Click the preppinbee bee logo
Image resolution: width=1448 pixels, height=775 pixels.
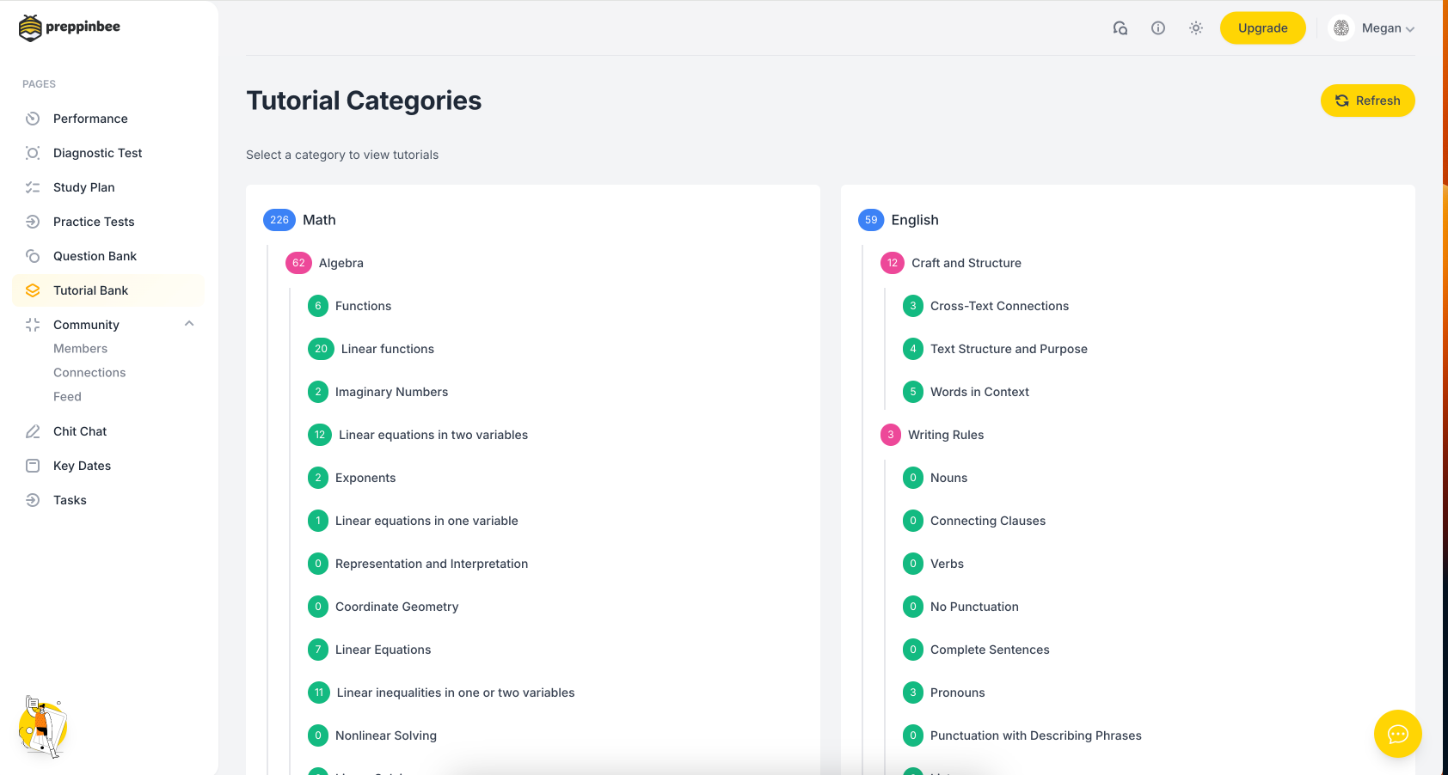(30, 27)
